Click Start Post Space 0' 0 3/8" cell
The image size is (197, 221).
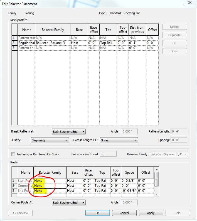pos(129,181)
